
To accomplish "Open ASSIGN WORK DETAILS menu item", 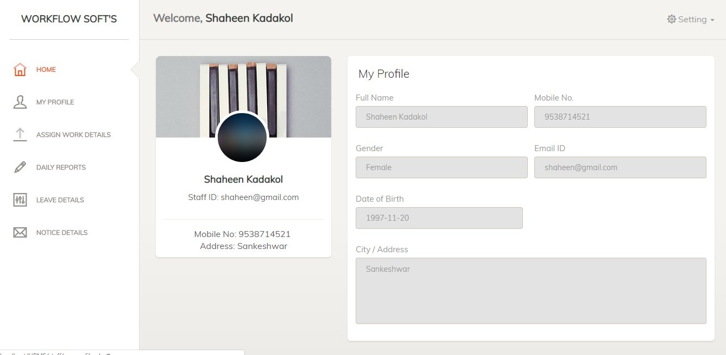I will pos(73,135).
